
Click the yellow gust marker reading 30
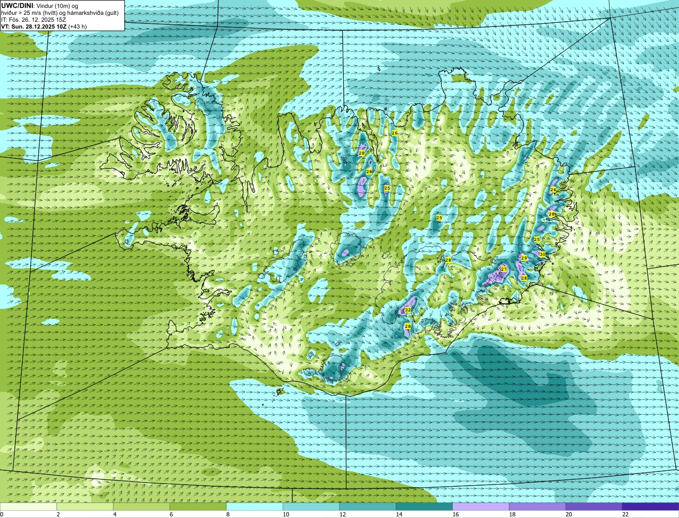point(542,254)
